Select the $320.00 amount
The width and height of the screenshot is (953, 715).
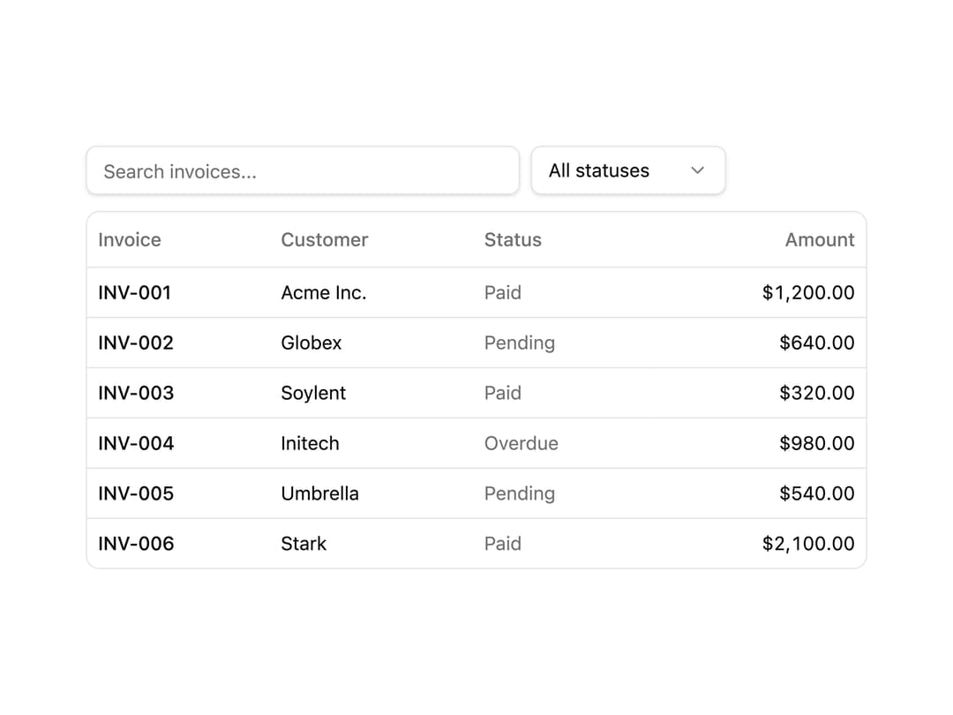817,393
